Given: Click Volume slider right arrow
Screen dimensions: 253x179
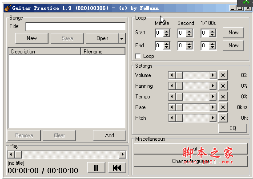Looking at the screenshot, I should click(213, 75).
